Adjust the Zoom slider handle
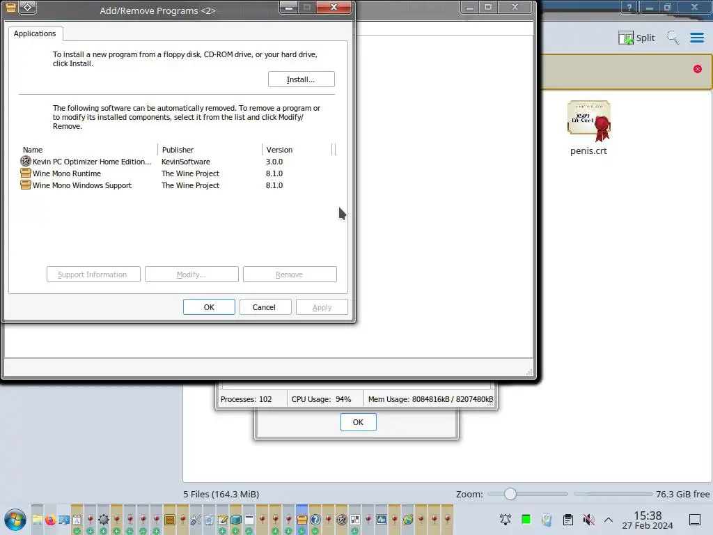This screenshot has height=535, width=713. (510, 494)
